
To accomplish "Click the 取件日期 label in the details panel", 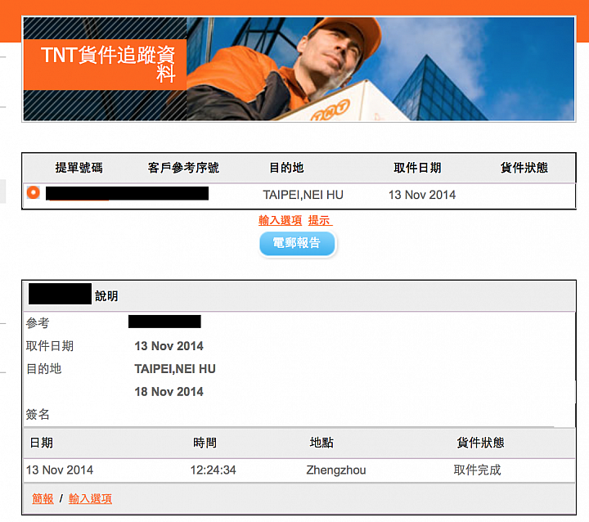I will pyautogui.click(x=50, y=346).
